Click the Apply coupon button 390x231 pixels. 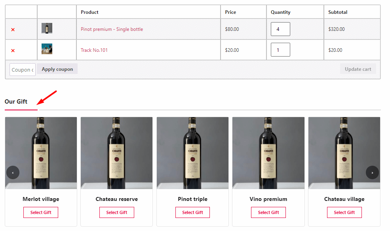coord(57,69)
